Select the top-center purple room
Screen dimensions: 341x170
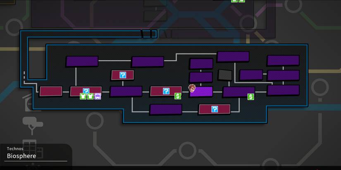[148, 62]
